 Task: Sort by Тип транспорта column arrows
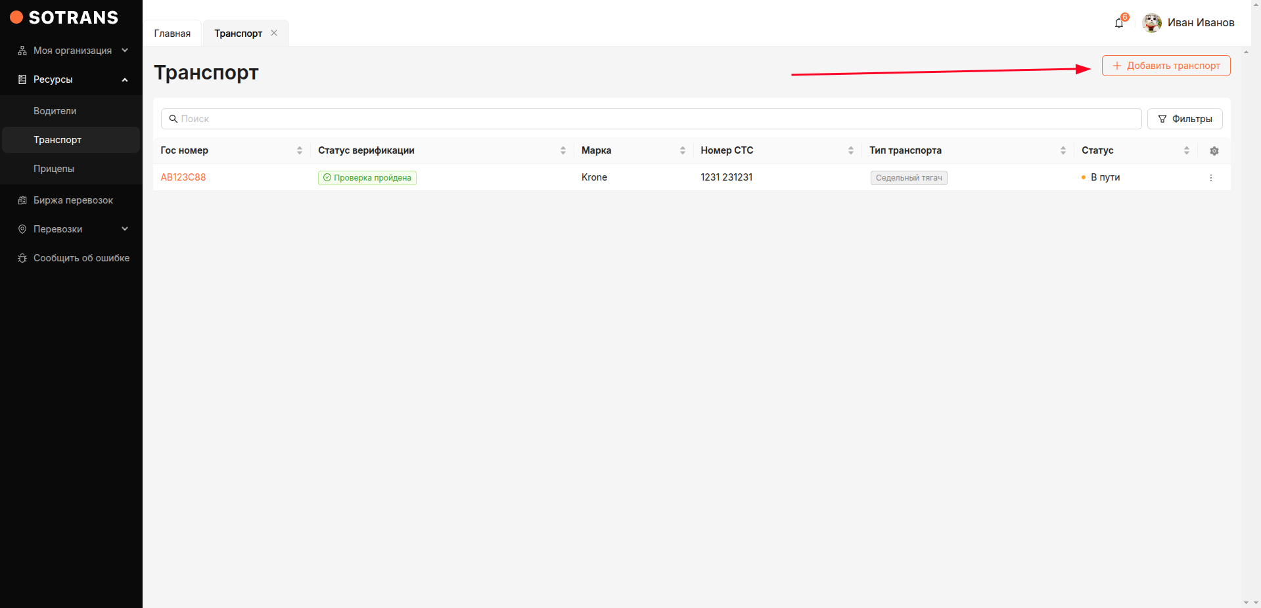point(1063,150)
